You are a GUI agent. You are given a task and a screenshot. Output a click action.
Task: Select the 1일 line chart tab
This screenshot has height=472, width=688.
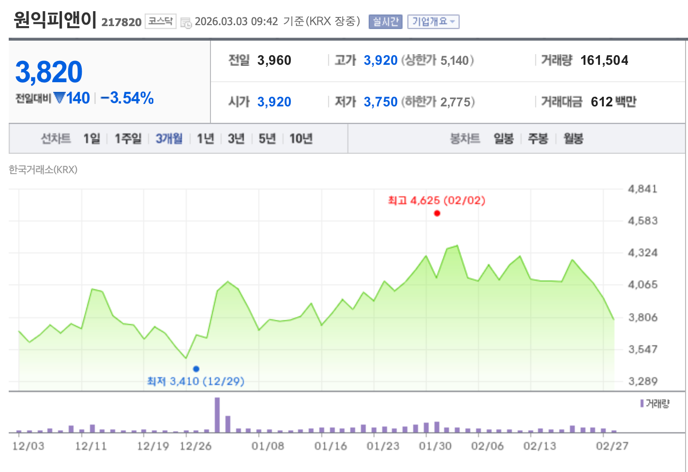[x=91, y=139]
